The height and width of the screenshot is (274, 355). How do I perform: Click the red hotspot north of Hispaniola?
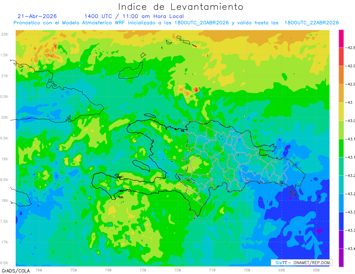point(196,89)
